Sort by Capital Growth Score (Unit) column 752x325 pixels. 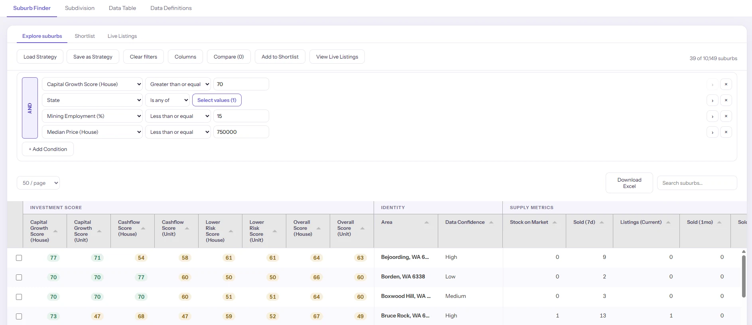coord(99,231)
